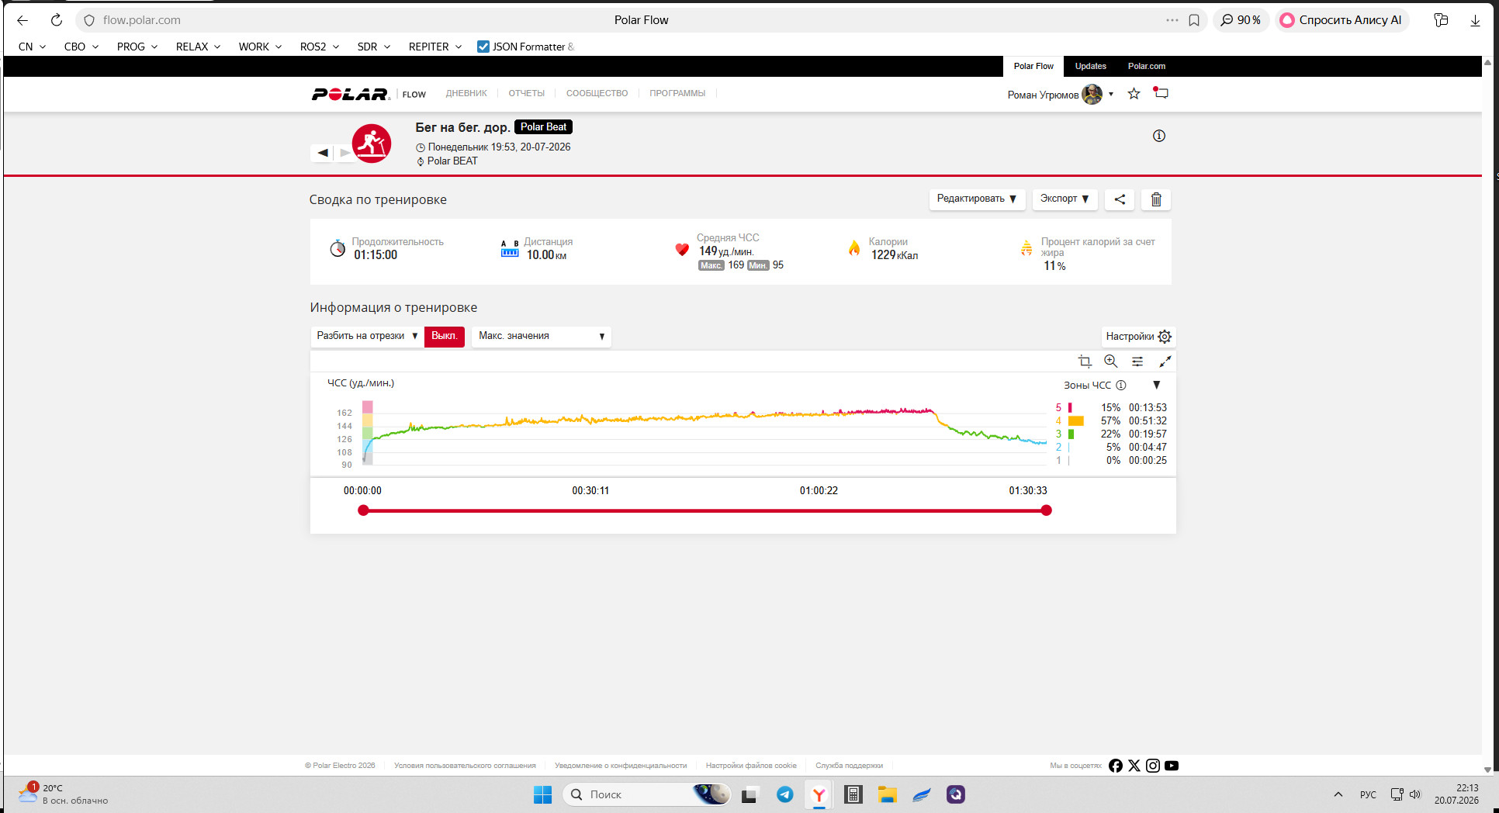Expand the ROS2 bookmarks folder
Viewport: 1499px width, 813px height.
pyautogui.click(x=320, y=47)
